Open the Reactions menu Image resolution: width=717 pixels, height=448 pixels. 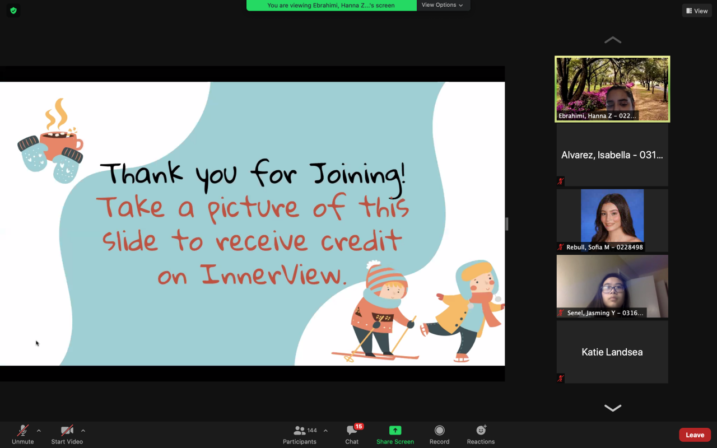click(481, 434)
